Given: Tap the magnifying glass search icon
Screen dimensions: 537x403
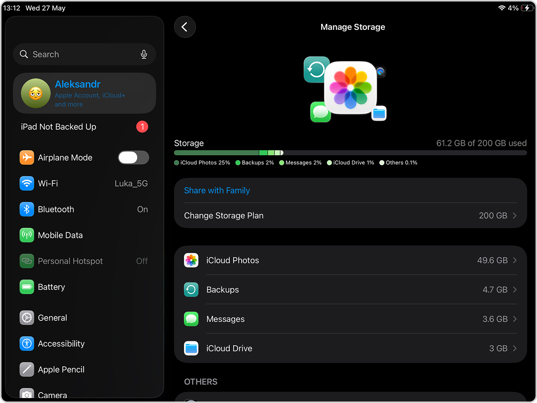Looking at the screenshot, I should tap(24, 54).
